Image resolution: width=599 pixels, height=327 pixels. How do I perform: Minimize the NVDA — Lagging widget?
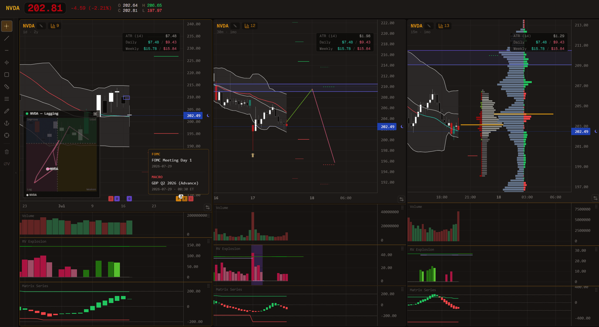(x=95, y=114)
